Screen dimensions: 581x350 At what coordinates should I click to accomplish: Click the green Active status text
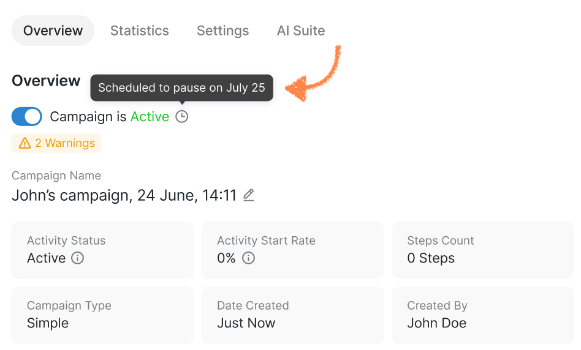tap(150, 116)
